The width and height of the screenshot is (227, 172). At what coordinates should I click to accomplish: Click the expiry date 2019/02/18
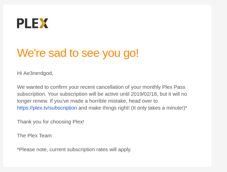[144, 94]
